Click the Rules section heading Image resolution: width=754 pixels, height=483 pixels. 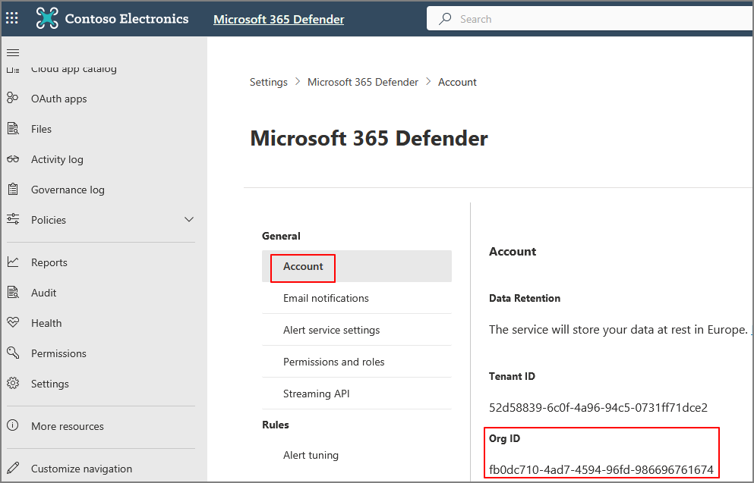click(275, 425)
